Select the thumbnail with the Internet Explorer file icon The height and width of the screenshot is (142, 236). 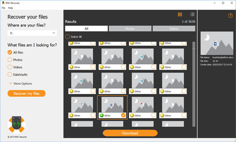82,104
